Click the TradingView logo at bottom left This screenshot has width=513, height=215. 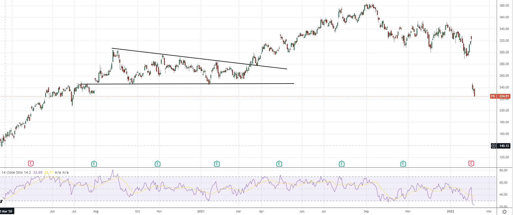click(1, 201)
